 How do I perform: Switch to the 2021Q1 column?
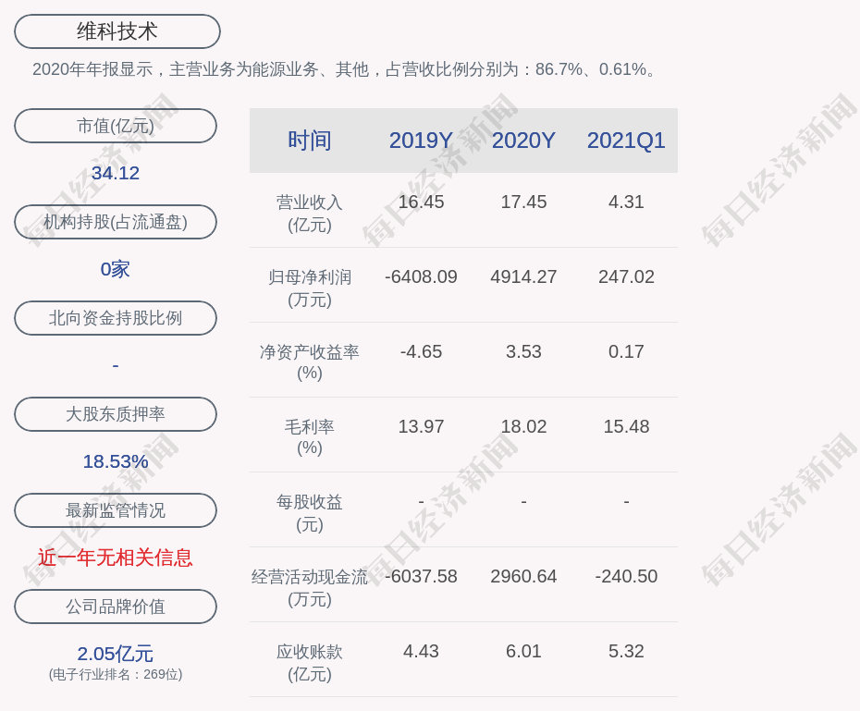pyautogui.click(x=626, y=141)
